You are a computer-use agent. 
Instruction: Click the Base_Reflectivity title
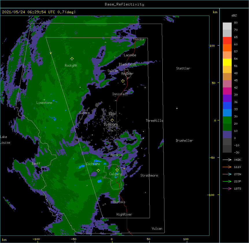coord(125,4)
